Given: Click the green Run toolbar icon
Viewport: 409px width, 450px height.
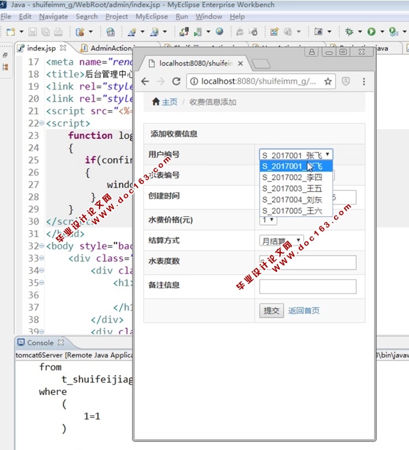Looking at the screenshot, I should 371,32.
